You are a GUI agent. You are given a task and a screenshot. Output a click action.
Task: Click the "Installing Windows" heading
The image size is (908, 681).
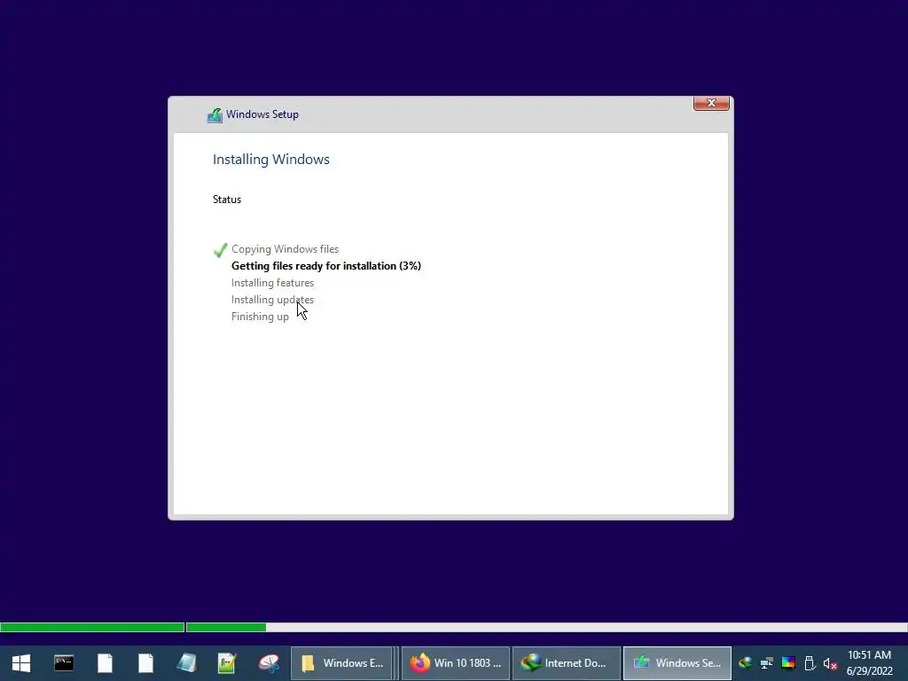coord(271,160)
